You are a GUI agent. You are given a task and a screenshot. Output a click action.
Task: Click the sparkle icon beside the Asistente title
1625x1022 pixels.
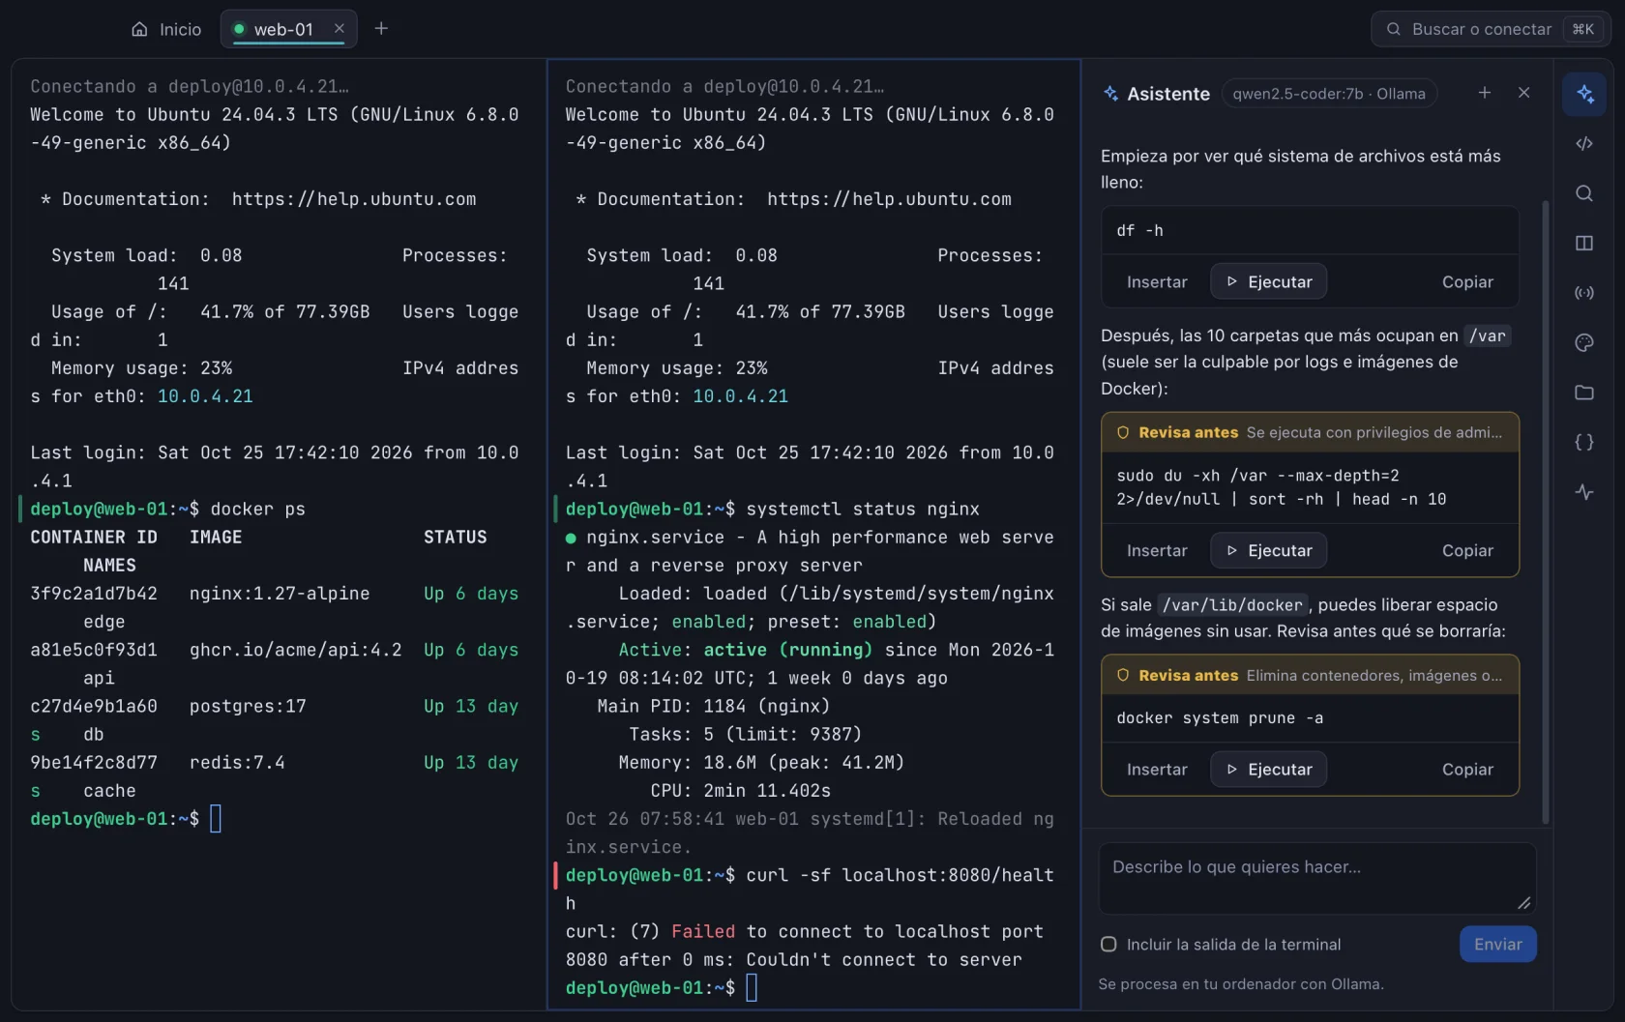(1111, 94)
